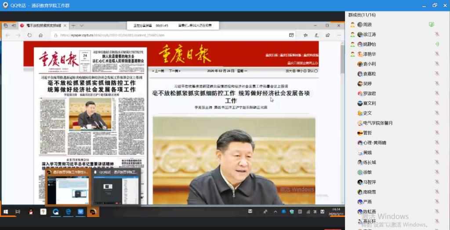
Task: Go to 下一篇 next article link
Action: click(x=174, y=71)
